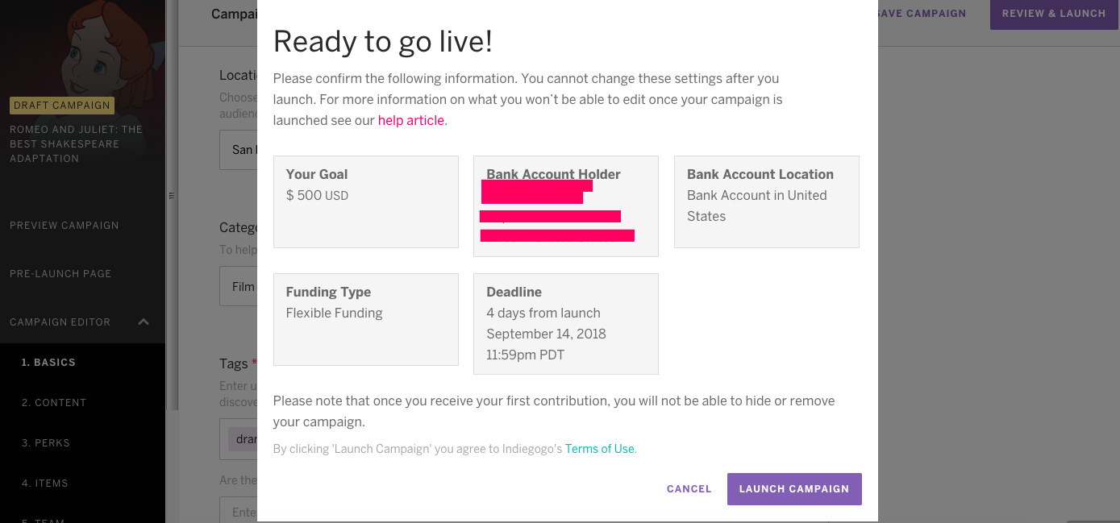Go to the 2. Content section

coord(54,403)
